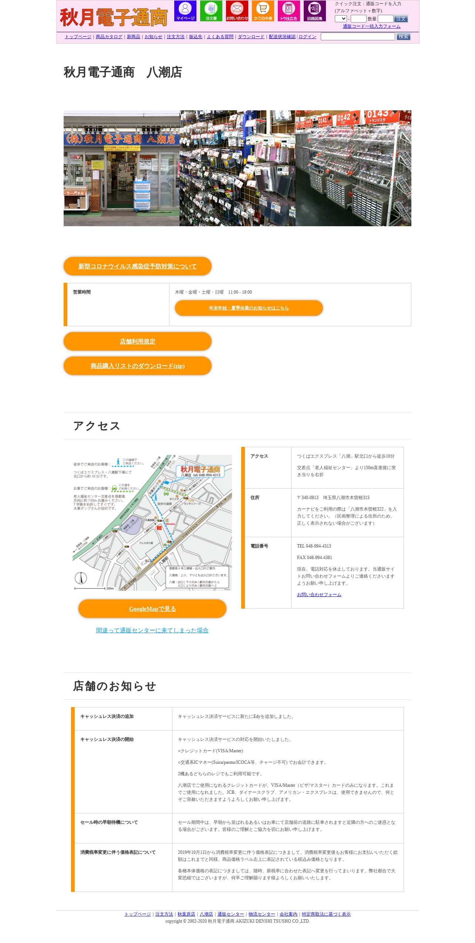
Task: View the hanging products wall photo
Action: 237,168
